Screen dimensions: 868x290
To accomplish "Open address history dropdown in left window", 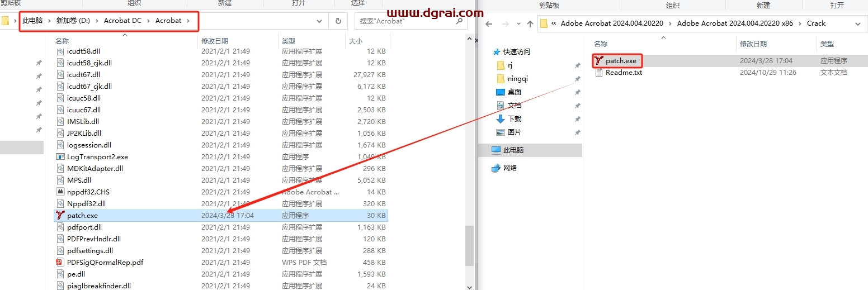I will tap(319, 21).
